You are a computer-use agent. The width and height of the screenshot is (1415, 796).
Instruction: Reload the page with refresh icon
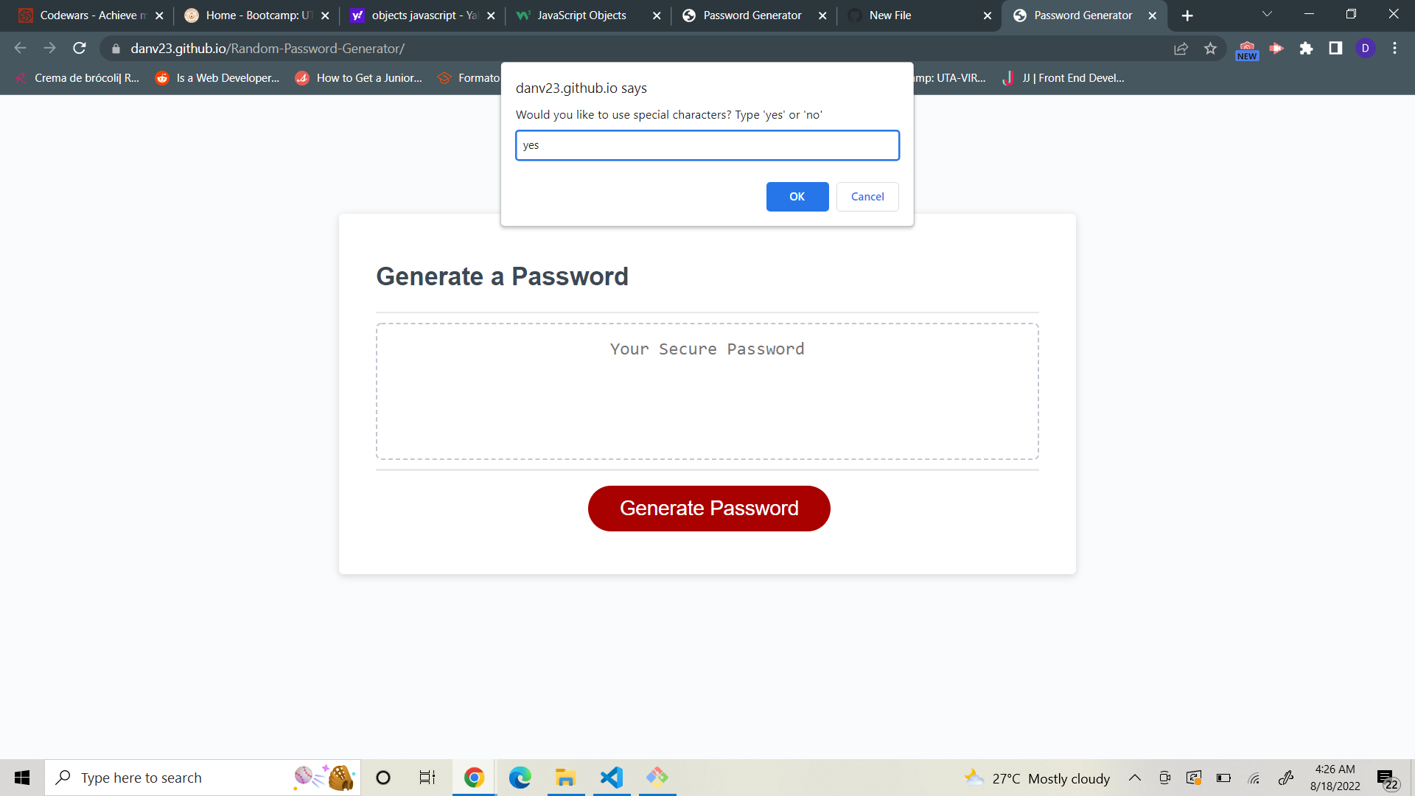(x=80, y=49)
